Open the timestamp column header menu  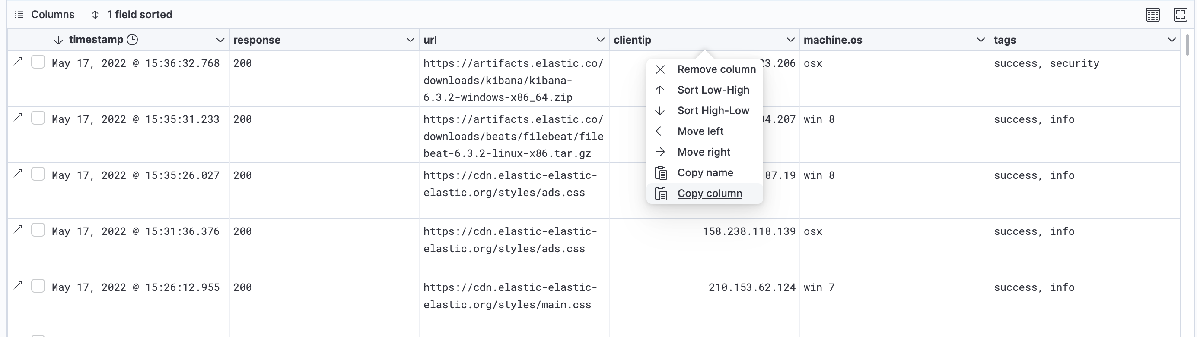coord(220,41)
